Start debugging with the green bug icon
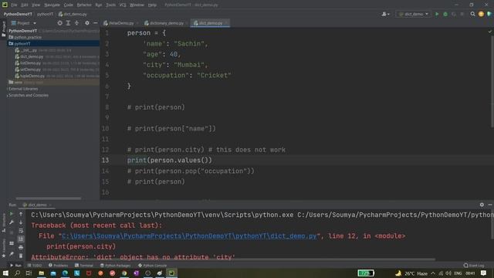The image size is (494, 278). pos(445,14)
